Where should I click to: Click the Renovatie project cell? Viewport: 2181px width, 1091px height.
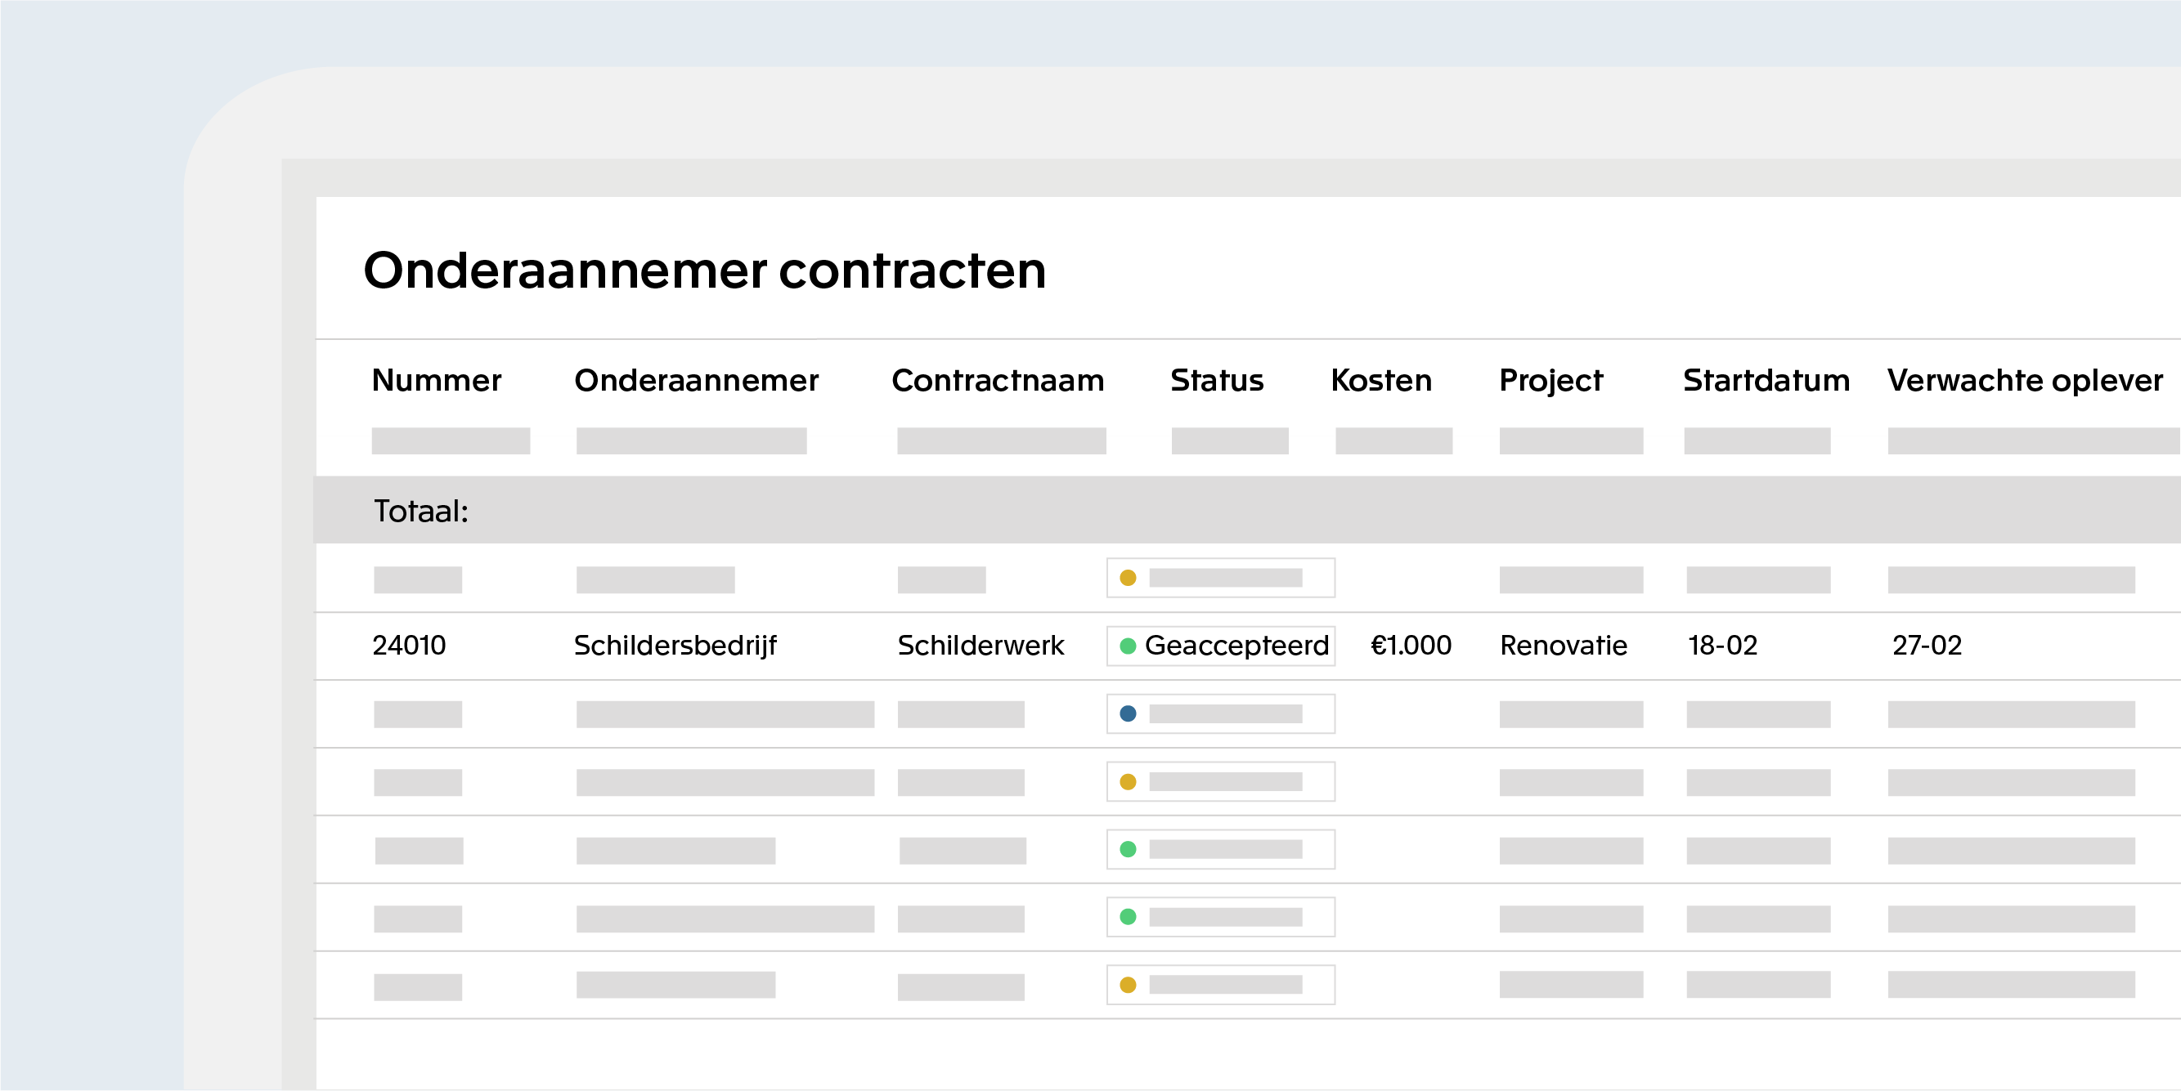(1563, 646)
